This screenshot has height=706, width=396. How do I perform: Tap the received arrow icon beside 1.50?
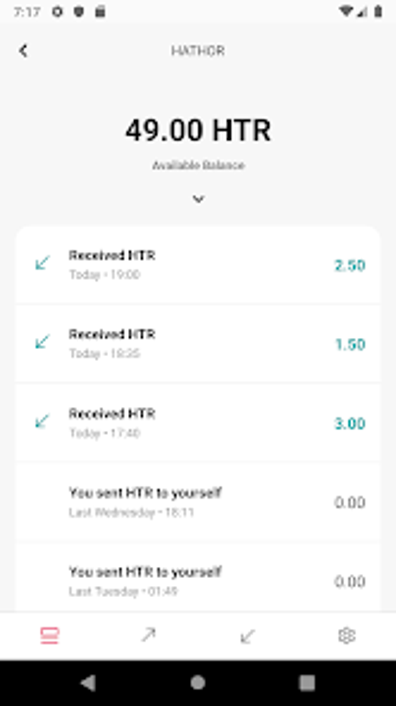(42, 342)
